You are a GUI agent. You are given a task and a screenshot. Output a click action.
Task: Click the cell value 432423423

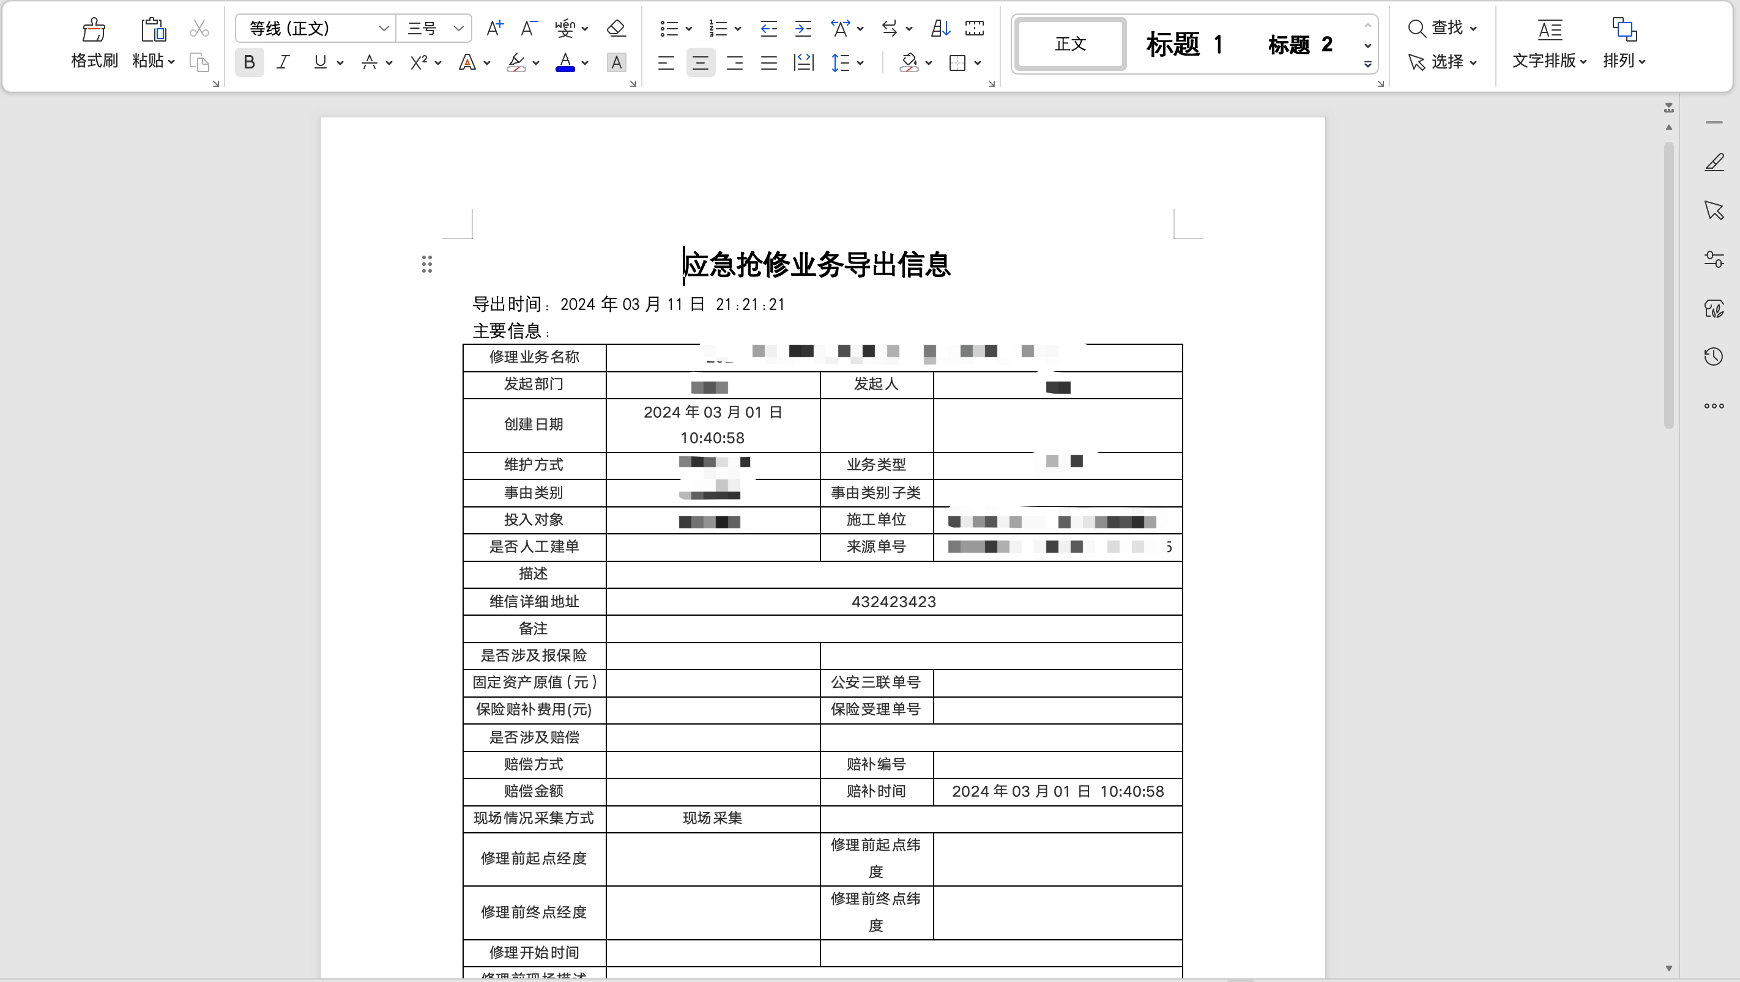click(x=894, y=601)
